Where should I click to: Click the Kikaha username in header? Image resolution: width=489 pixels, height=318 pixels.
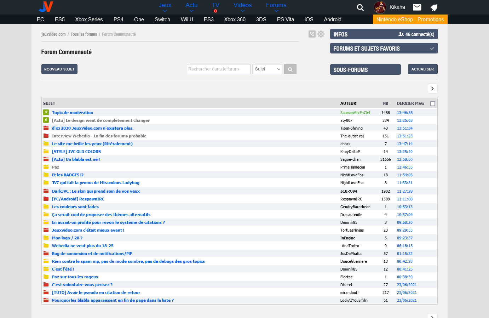(397, 7)
